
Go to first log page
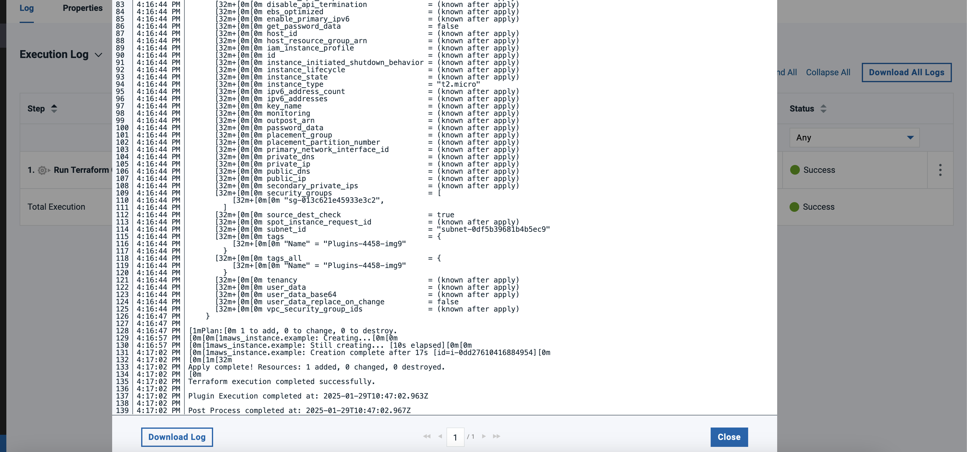[427, 436]
